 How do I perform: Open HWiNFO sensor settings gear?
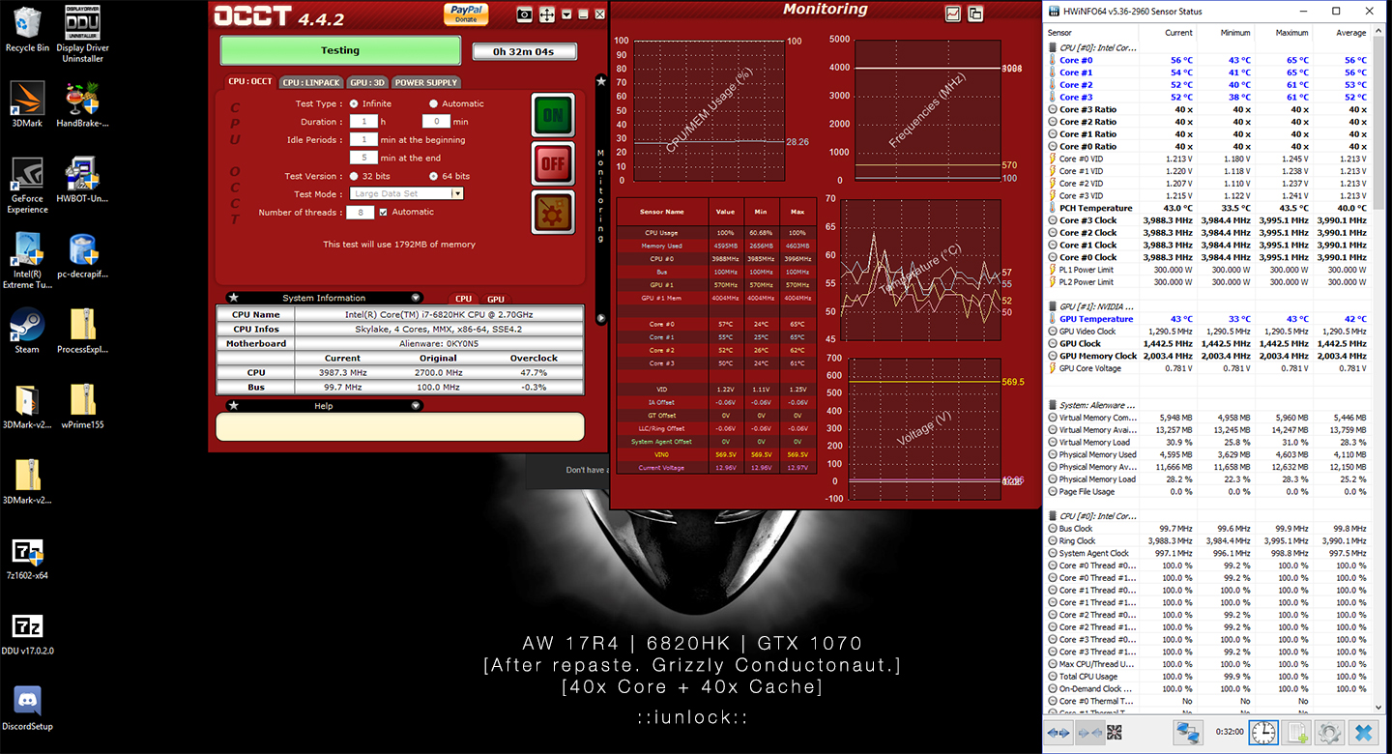pyautogui.click(x=1330, y=733)
